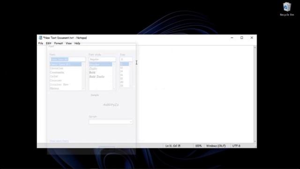Click the Size input field

tap(126, 60)
